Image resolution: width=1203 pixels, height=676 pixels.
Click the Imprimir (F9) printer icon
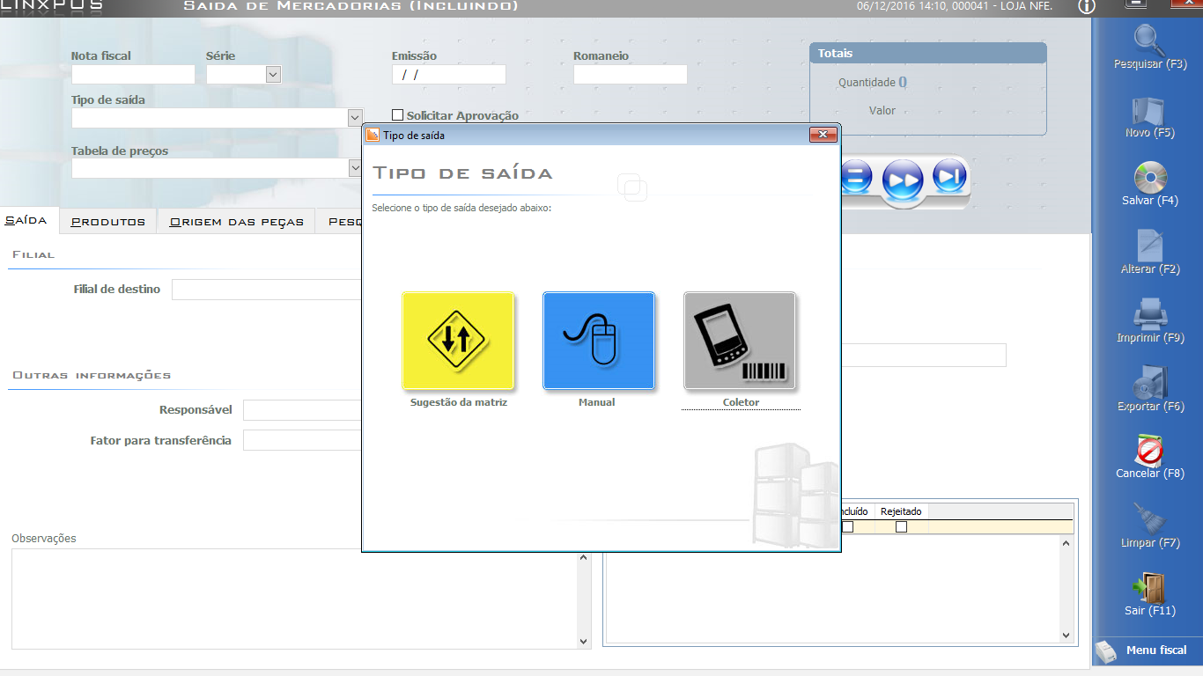click(x=1150, y=314)
